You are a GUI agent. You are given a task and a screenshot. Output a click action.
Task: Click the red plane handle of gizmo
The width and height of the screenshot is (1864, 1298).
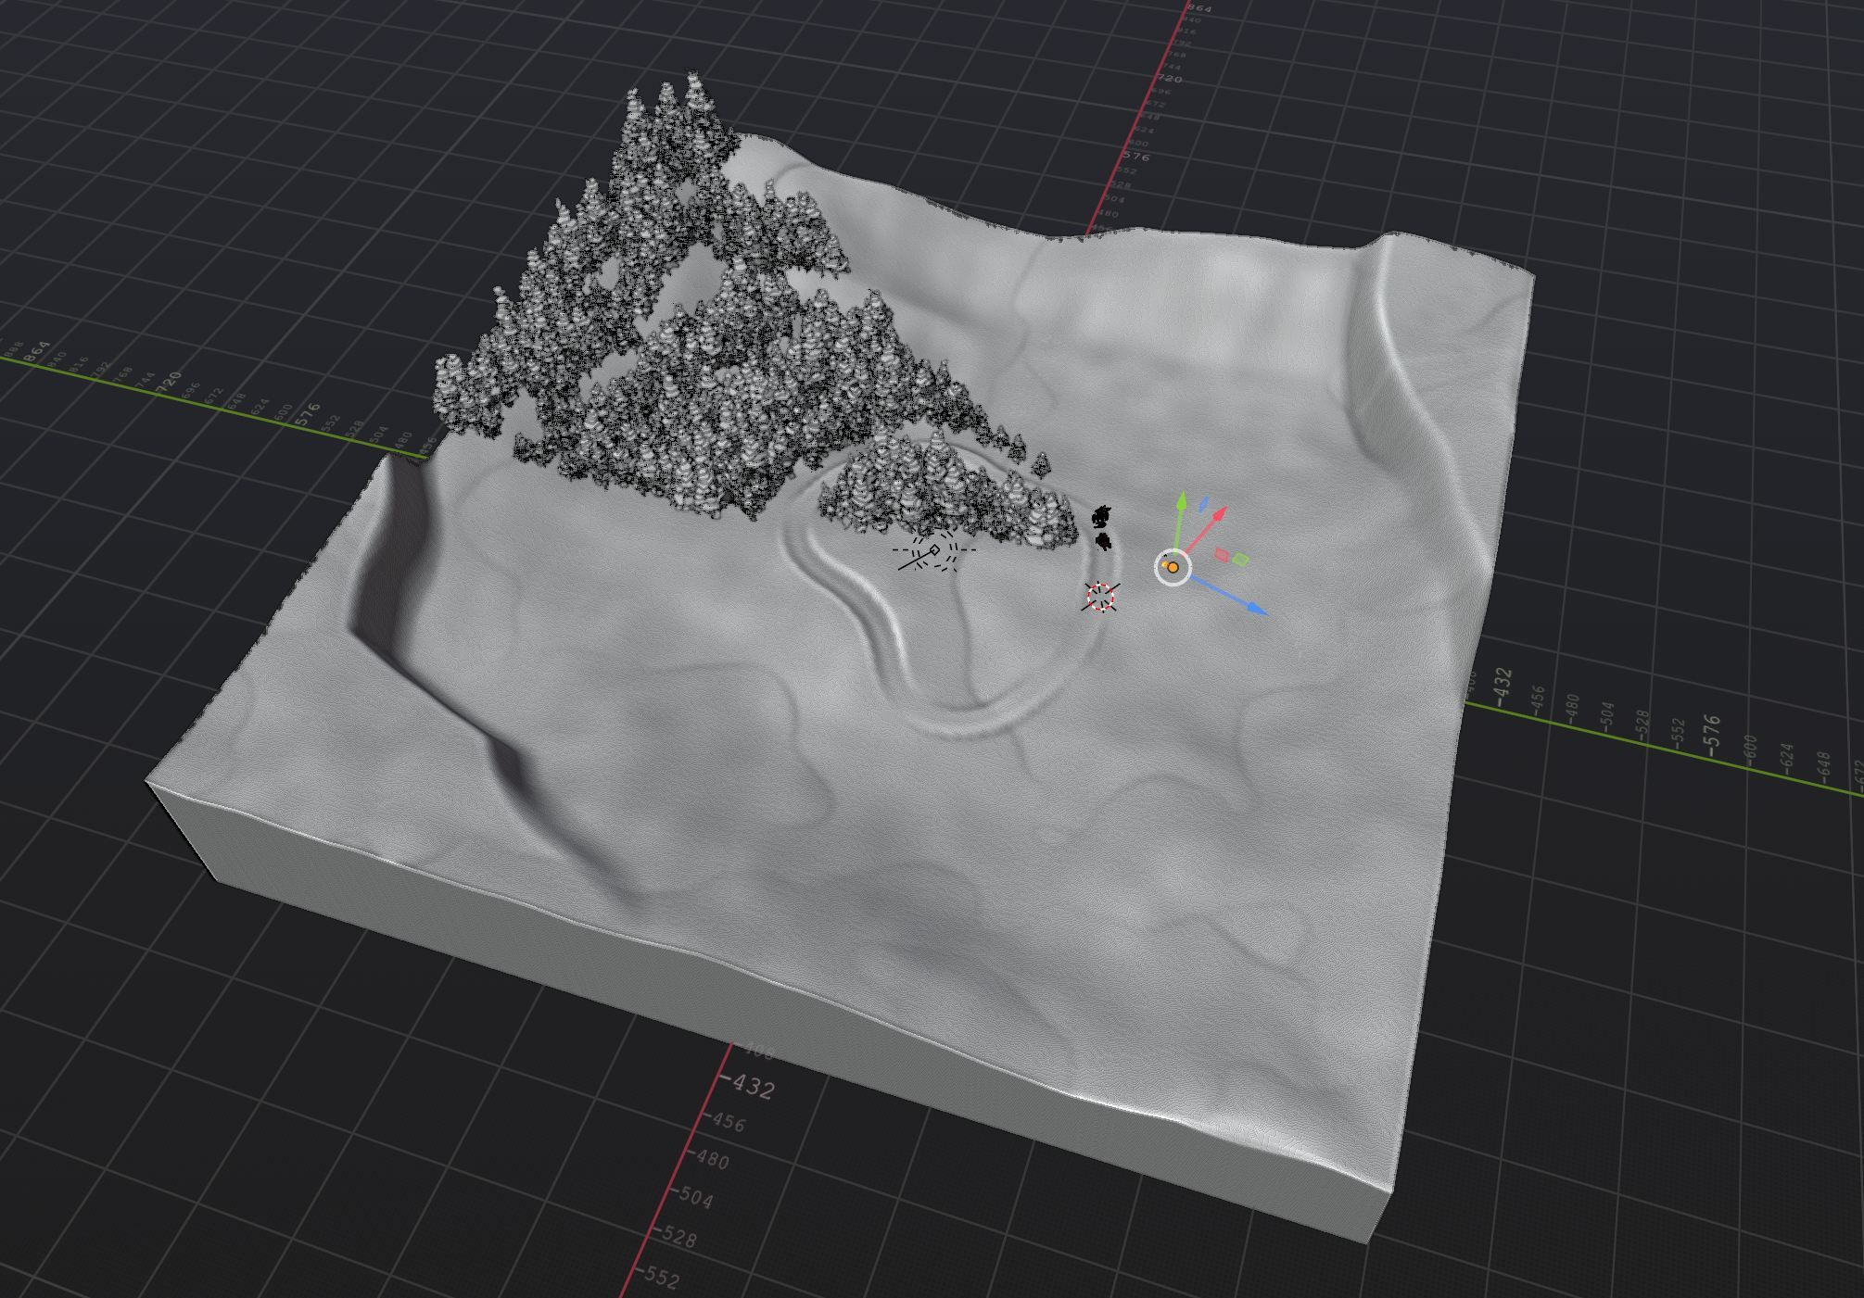coord(1223,555)
